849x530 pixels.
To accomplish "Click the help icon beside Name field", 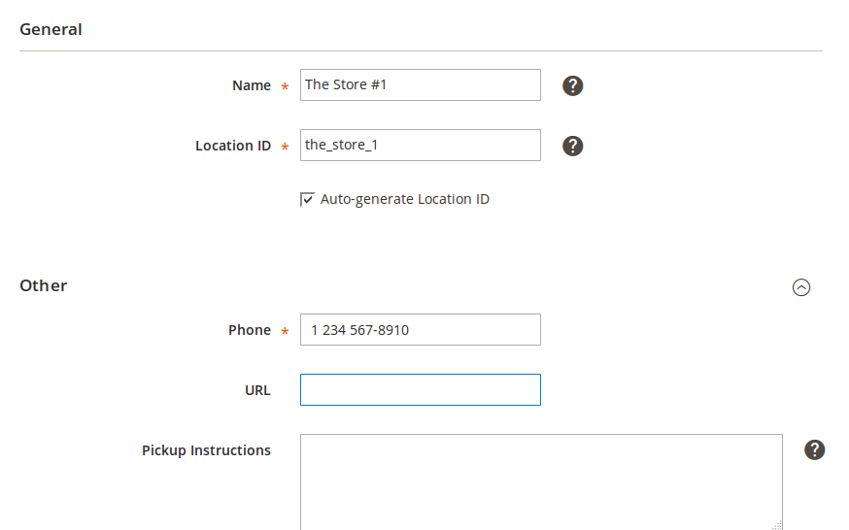I will pyautogui.click(x=573, y=85).
